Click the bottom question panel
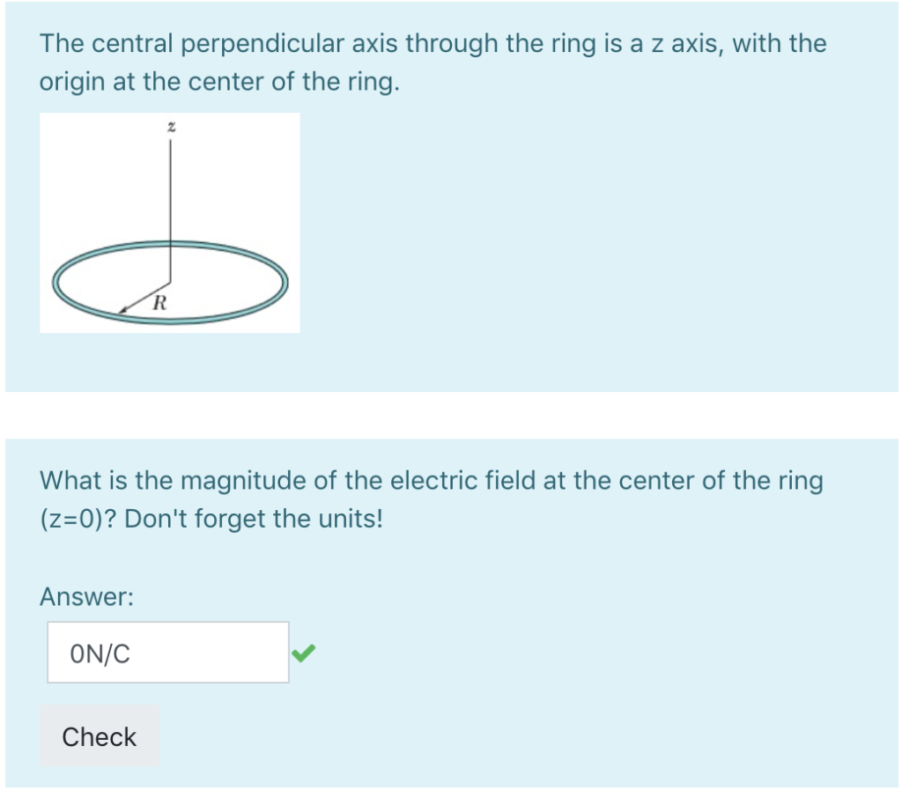This screenshot has height=798, width=902. [617, 617]
